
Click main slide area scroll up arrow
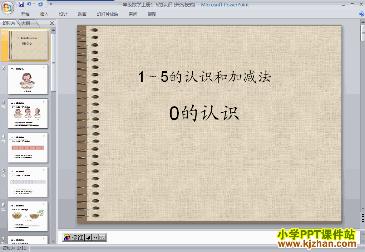[362, 22]
